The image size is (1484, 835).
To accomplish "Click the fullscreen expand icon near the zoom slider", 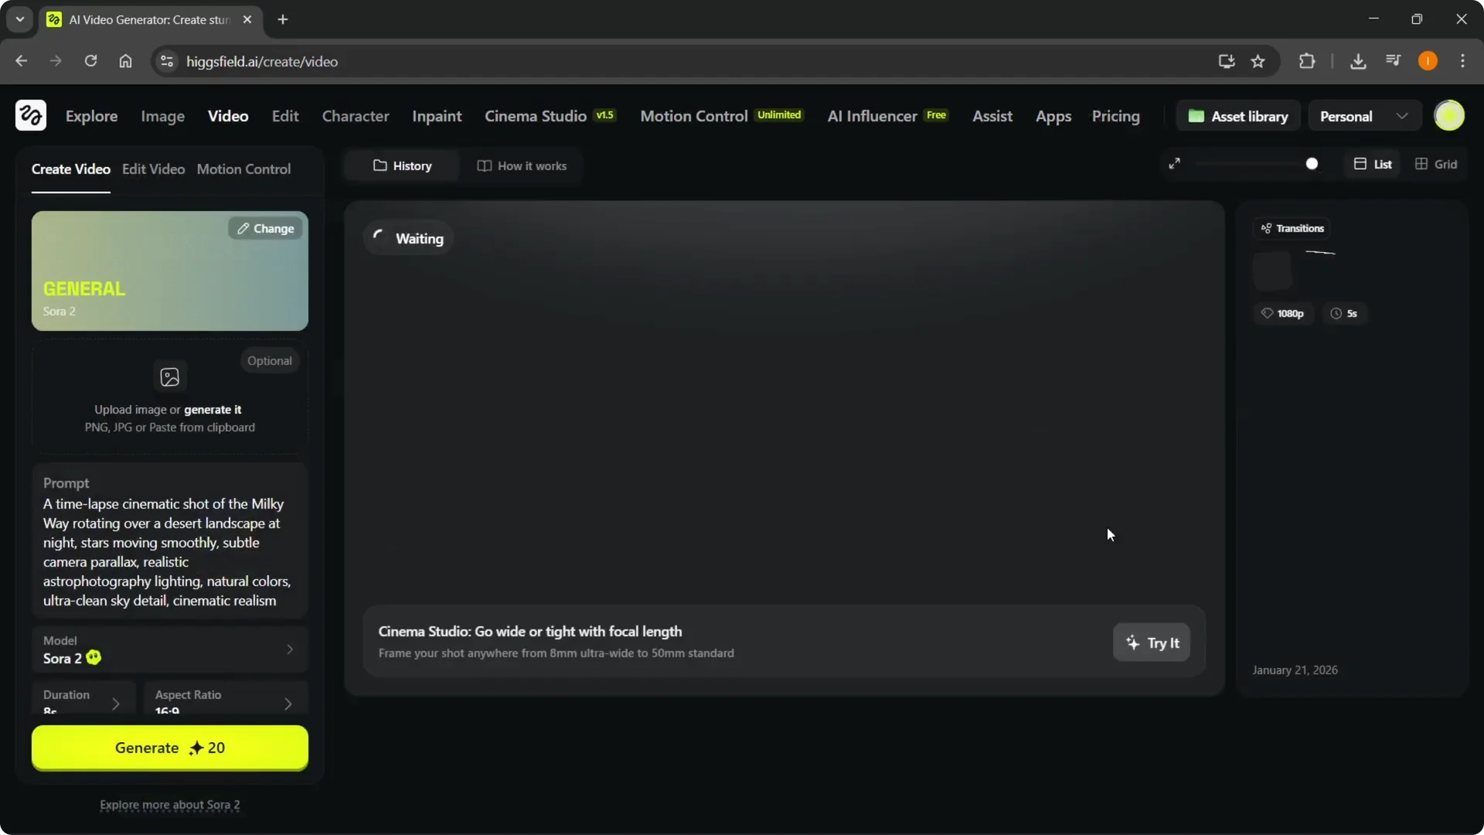I will (x=1175, y=163).
